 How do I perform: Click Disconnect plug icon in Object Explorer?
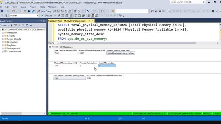pos(16,25)
